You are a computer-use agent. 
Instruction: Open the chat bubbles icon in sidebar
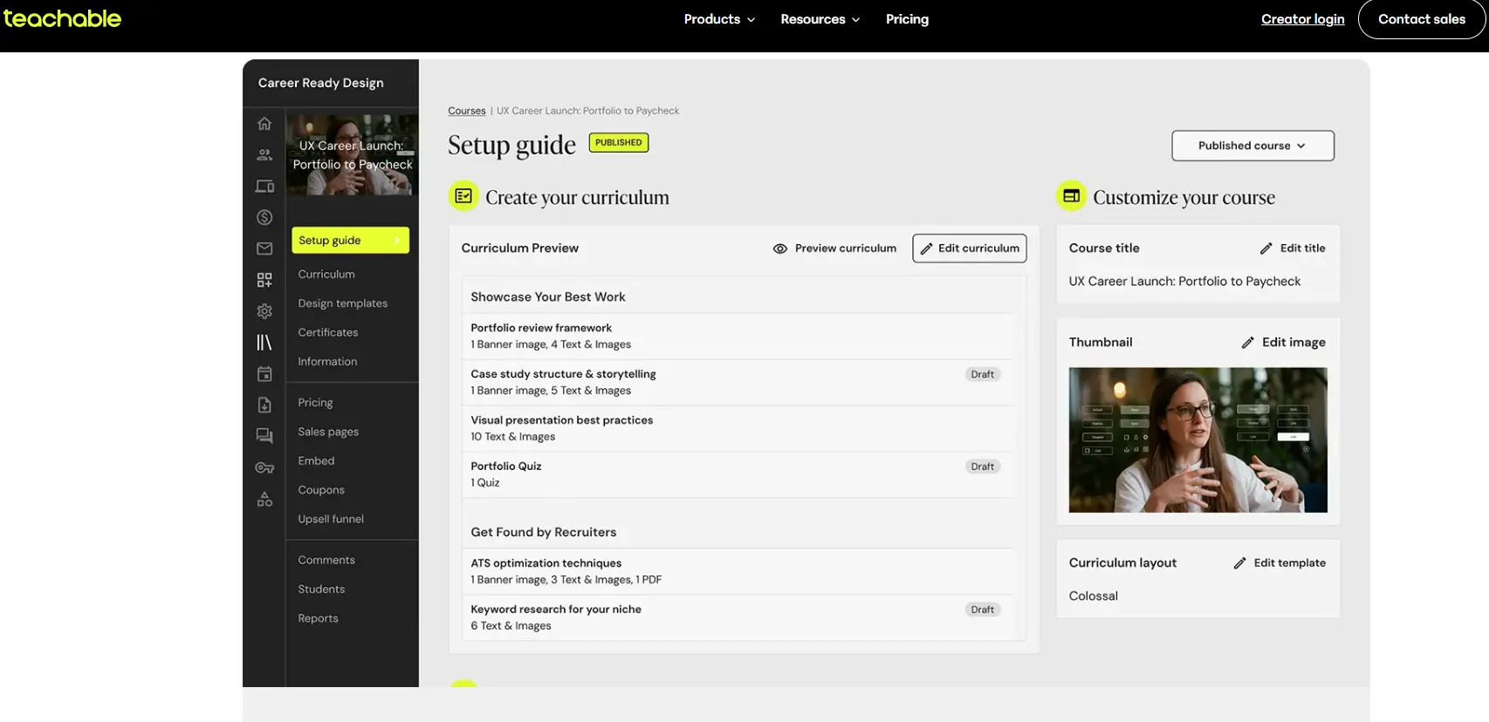[x=264, y=436]
